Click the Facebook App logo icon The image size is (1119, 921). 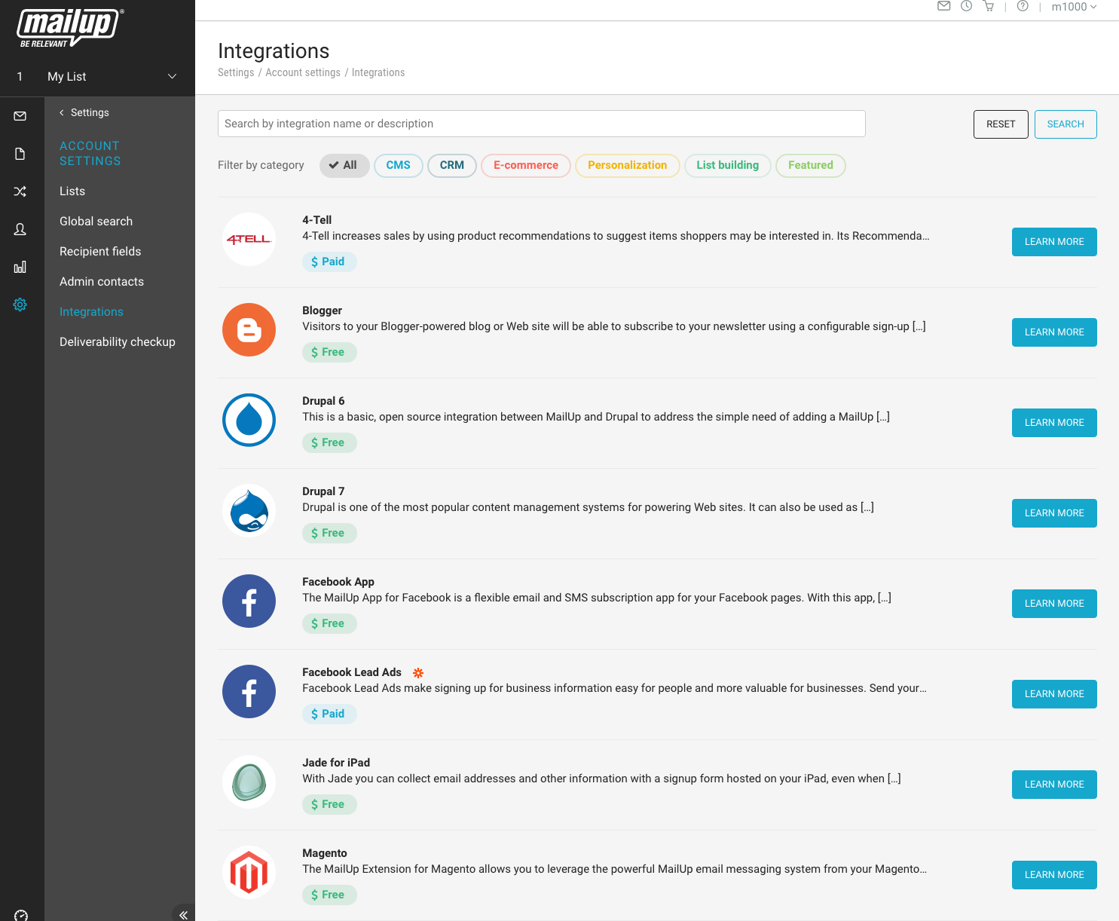249,601
